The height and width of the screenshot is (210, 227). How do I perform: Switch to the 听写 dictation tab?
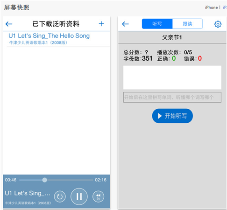tap(157, 24)
